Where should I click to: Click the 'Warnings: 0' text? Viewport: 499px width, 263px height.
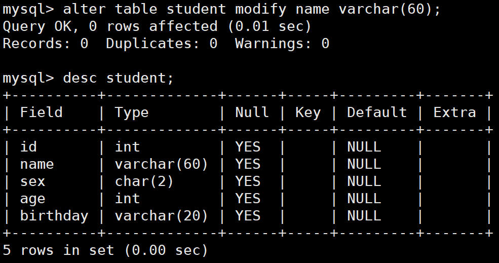coord(282,43)
